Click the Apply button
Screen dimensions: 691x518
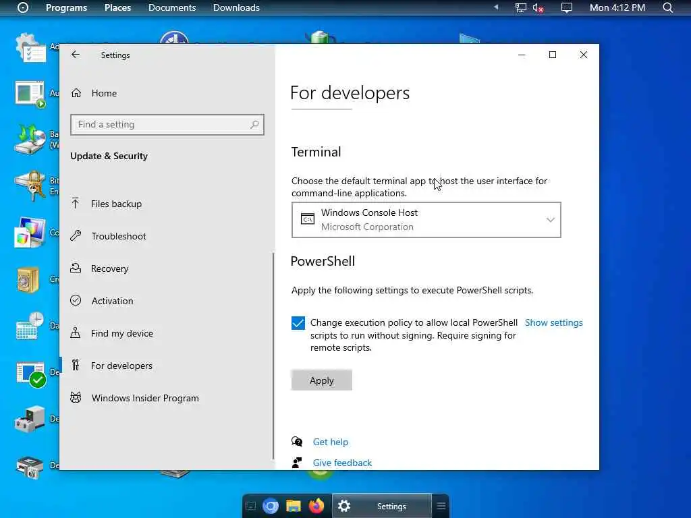click(x=322, y=380)
